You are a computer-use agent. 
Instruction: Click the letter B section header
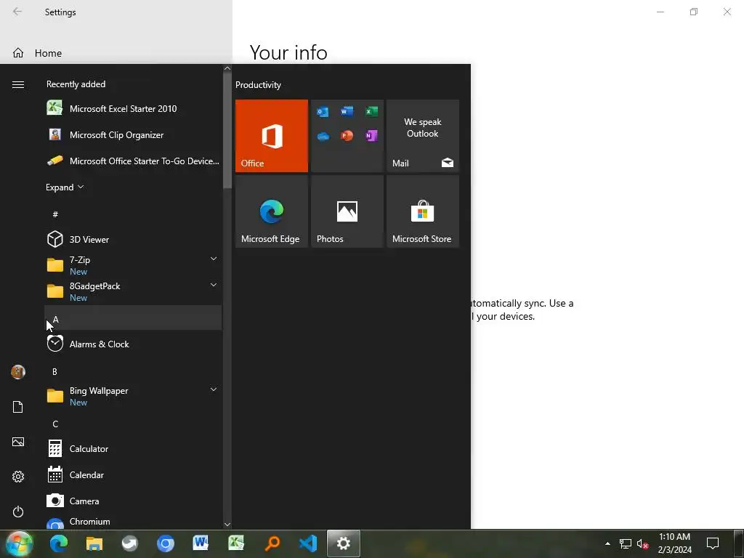133,371
